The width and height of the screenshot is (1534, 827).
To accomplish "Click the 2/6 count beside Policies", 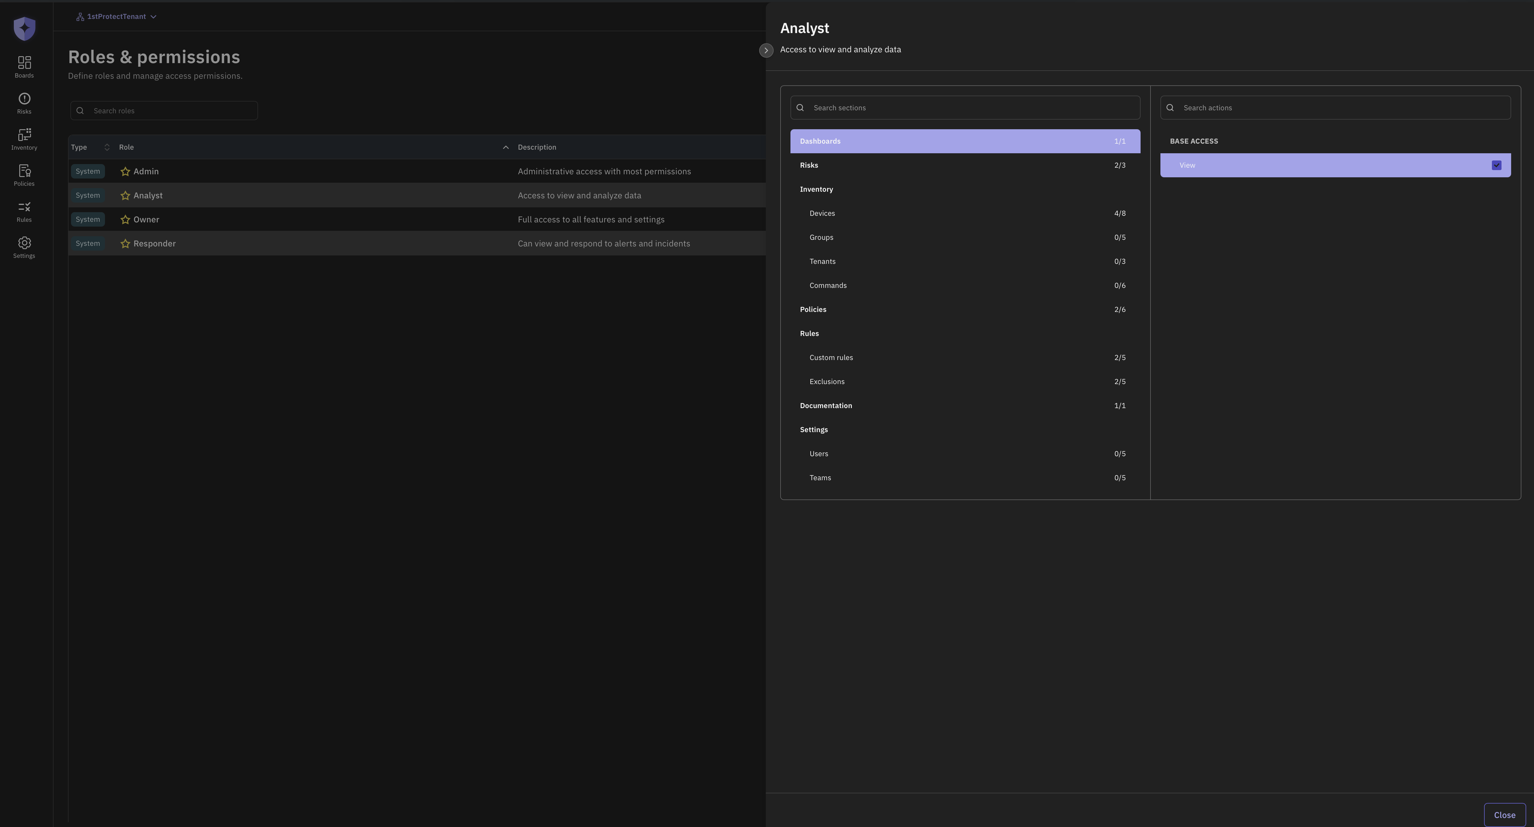I will pos(1120,310).
